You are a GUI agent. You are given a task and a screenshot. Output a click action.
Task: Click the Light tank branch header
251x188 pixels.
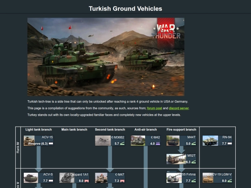coord(39,130)
